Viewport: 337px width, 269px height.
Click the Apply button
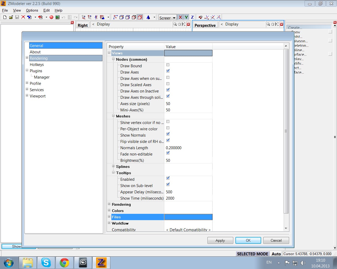pos(220,240)
